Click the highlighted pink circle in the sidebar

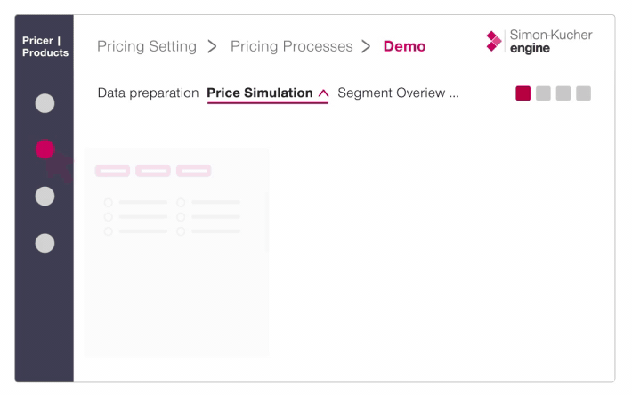pos(45,149)
